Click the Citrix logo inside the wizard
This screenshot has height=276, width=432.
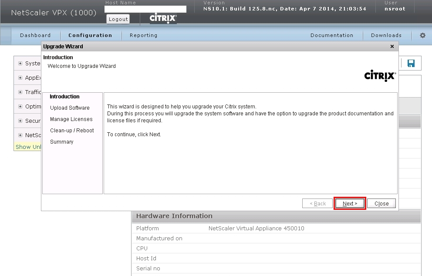380,75
